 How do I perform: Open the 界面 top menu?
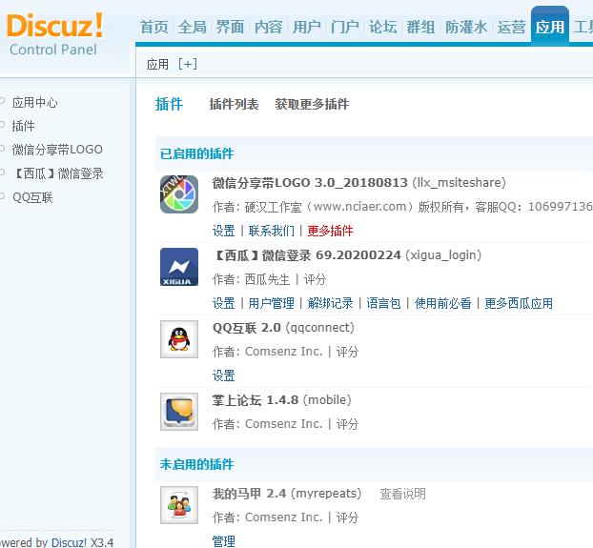230,27
